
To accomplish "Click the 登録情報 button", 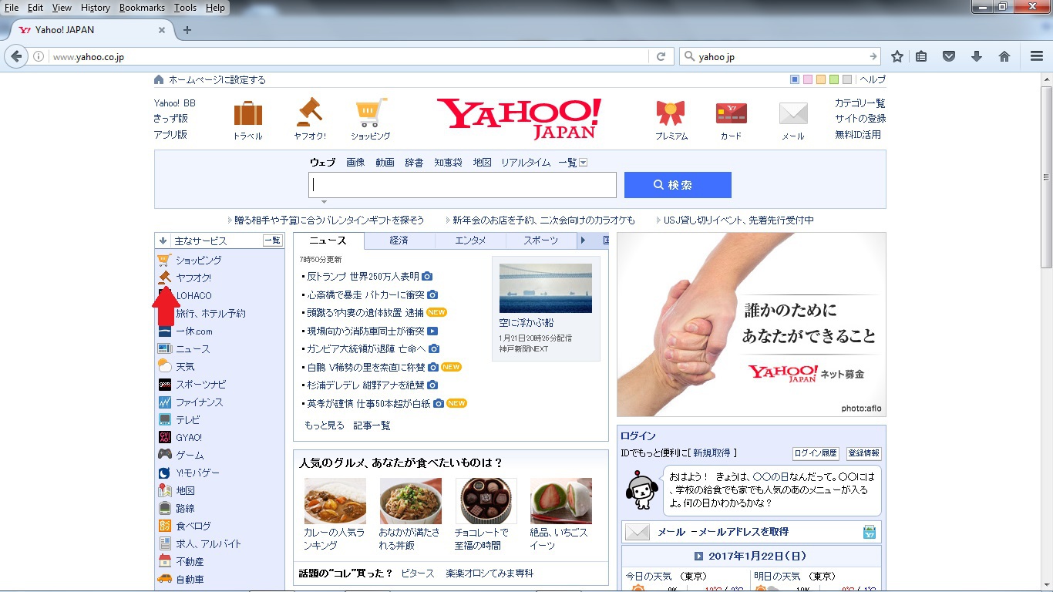I will pos(864,453).
